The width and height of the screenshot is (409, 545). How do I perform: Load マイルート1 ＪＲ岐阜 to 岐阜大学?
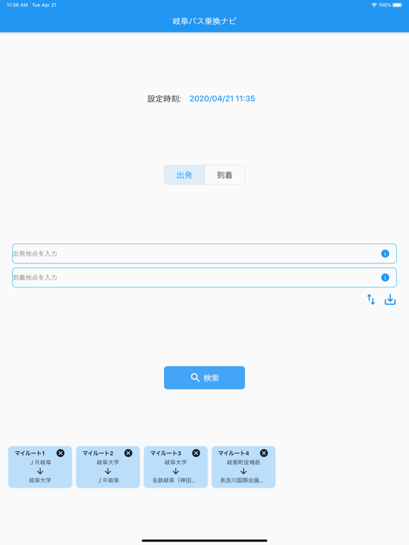pos(40,467)
